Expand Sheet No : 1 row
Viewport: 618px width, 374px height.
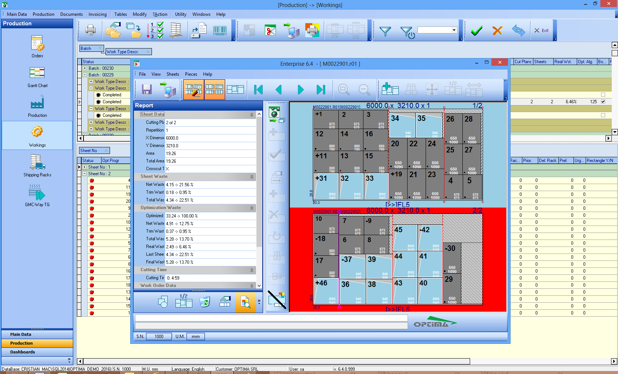84,167
